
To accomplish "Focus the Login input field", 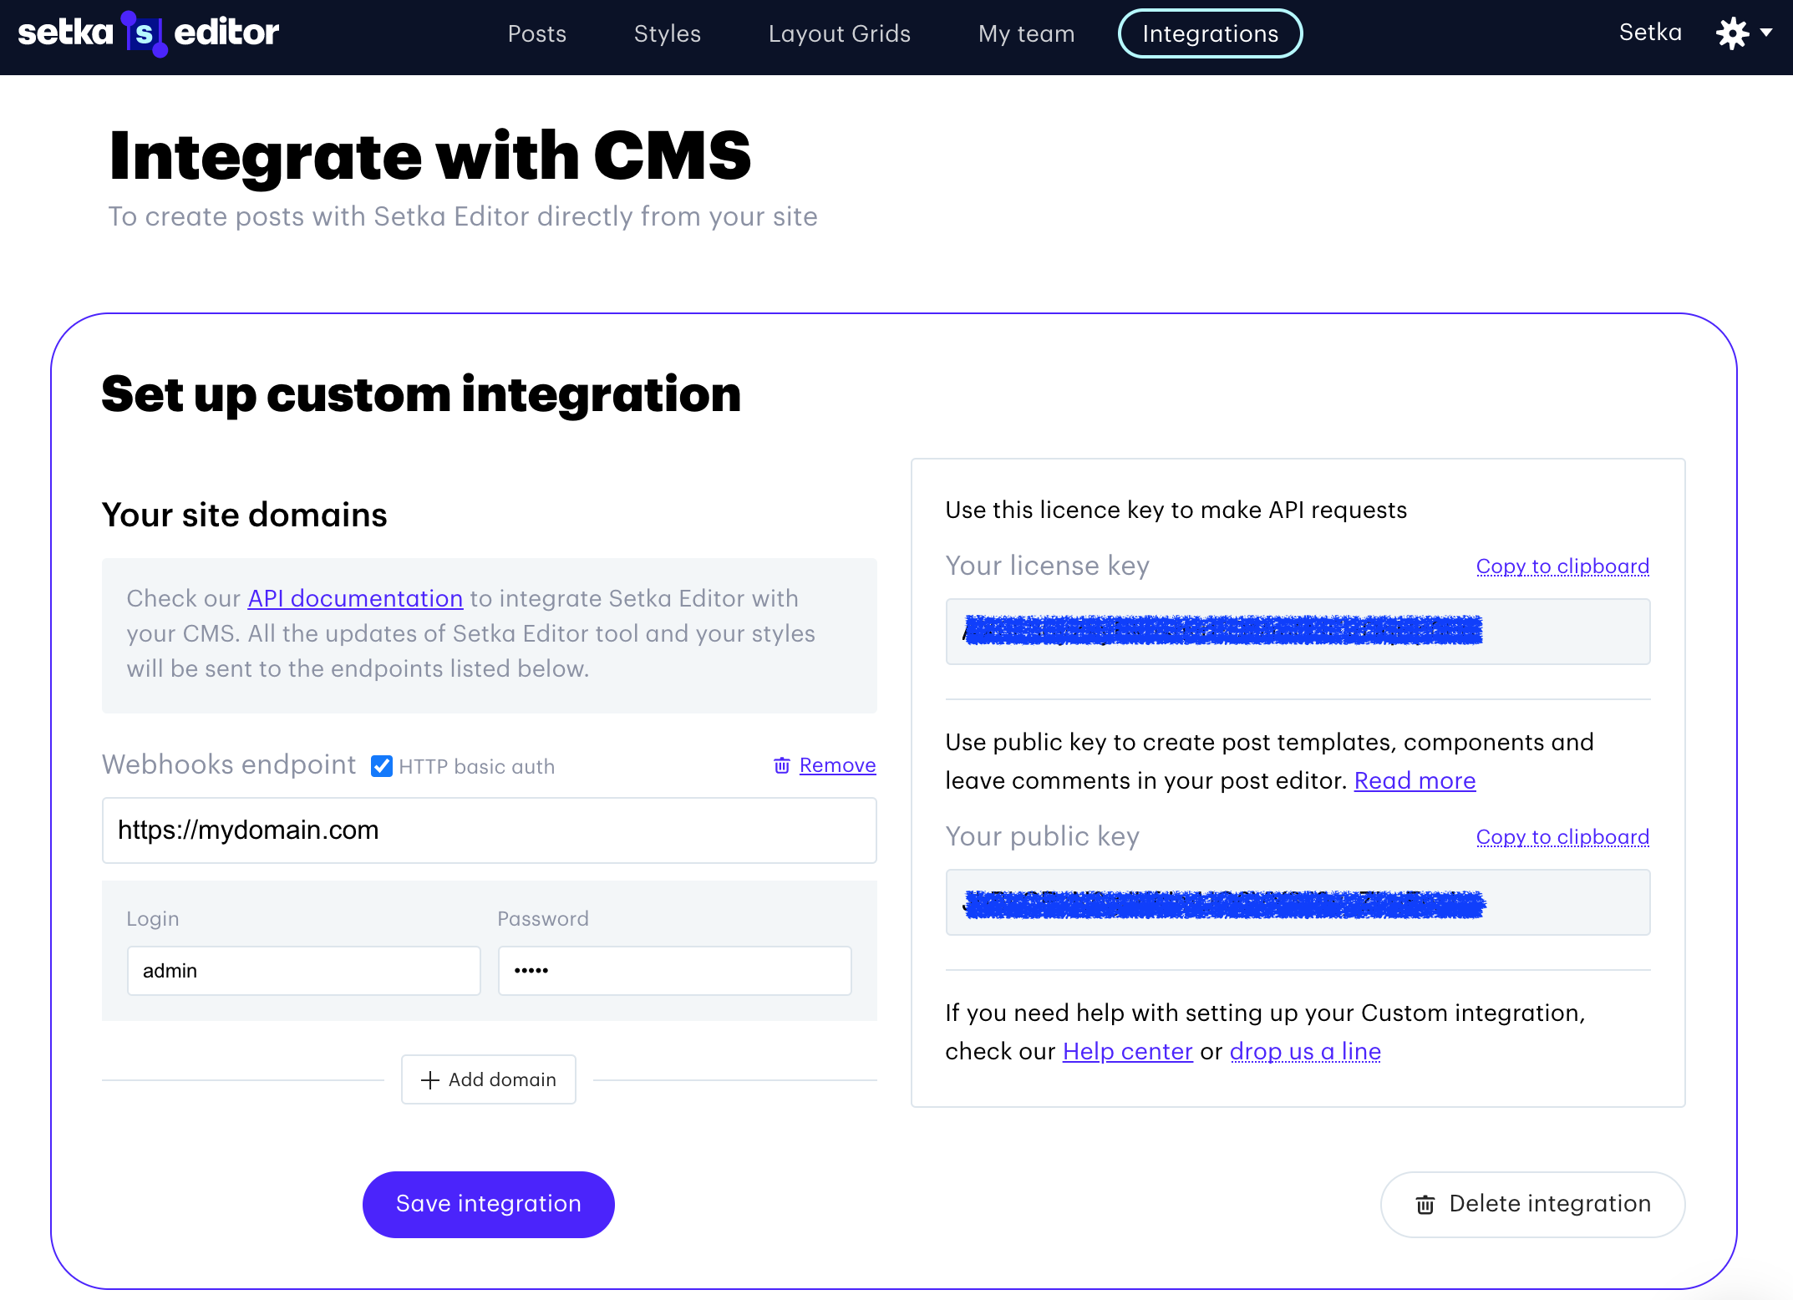I will tap(303, 971).
